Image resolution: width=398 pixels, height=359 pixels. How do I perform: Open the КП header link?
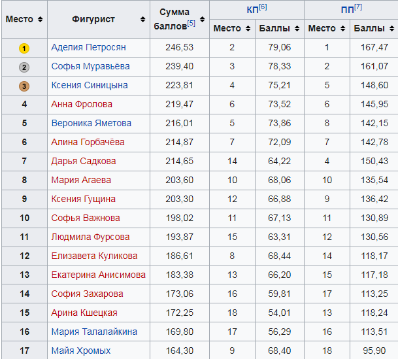[252, 10]
